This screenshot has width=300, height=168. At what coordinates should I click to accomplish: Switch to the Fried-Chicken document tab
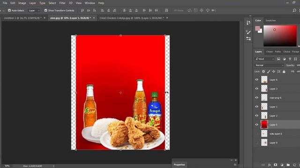[132, 18]
